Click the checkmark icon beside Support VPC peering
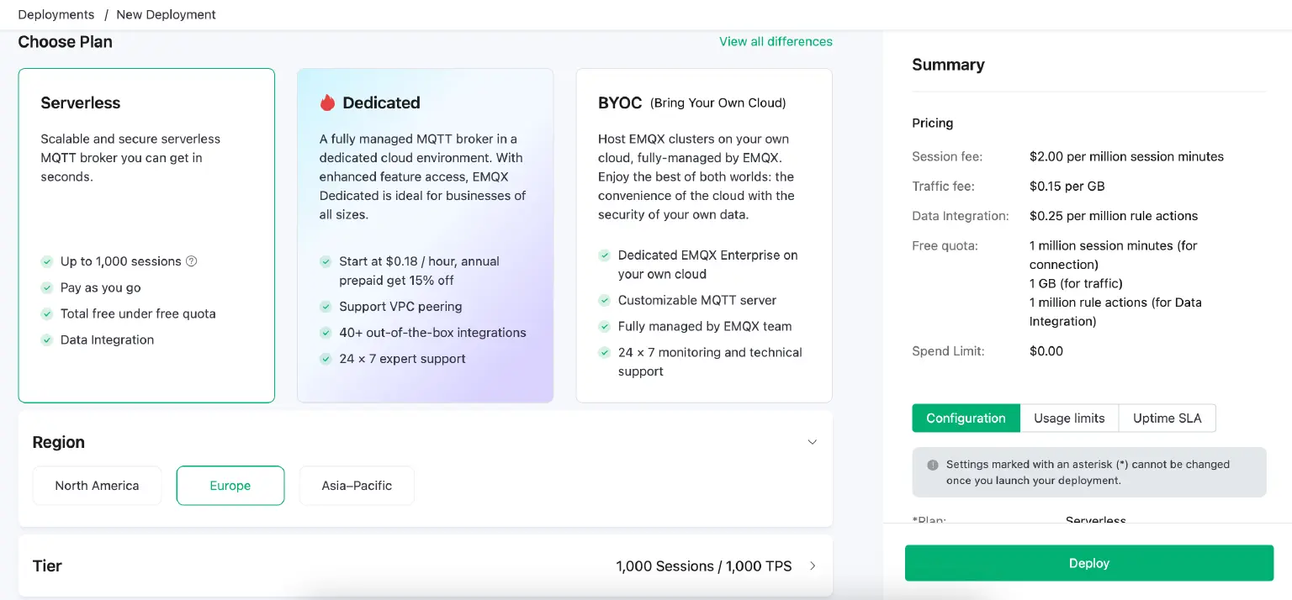Screen dimensions: 1292x600 (326, 307)
